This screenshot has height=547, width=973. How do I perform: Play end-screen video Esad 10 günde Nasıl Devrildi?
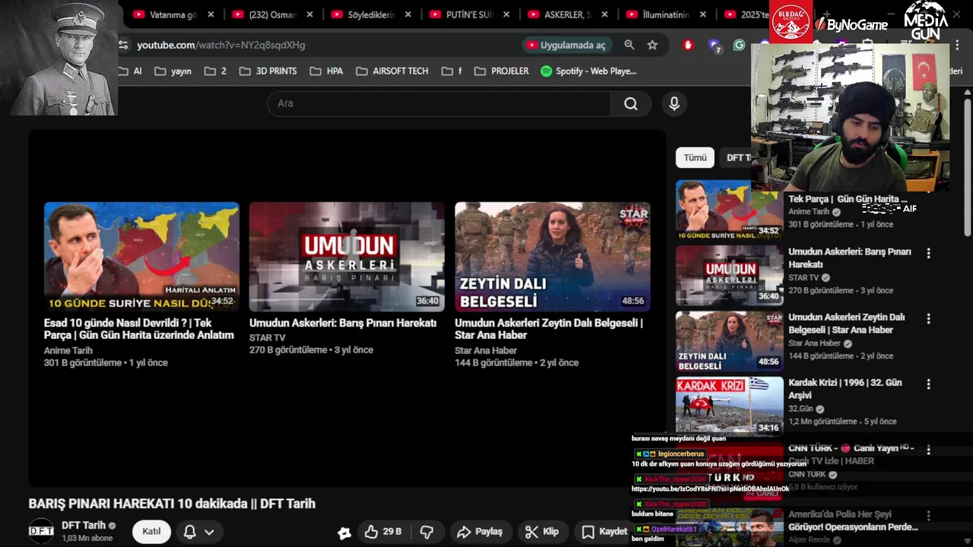(141, 257)
